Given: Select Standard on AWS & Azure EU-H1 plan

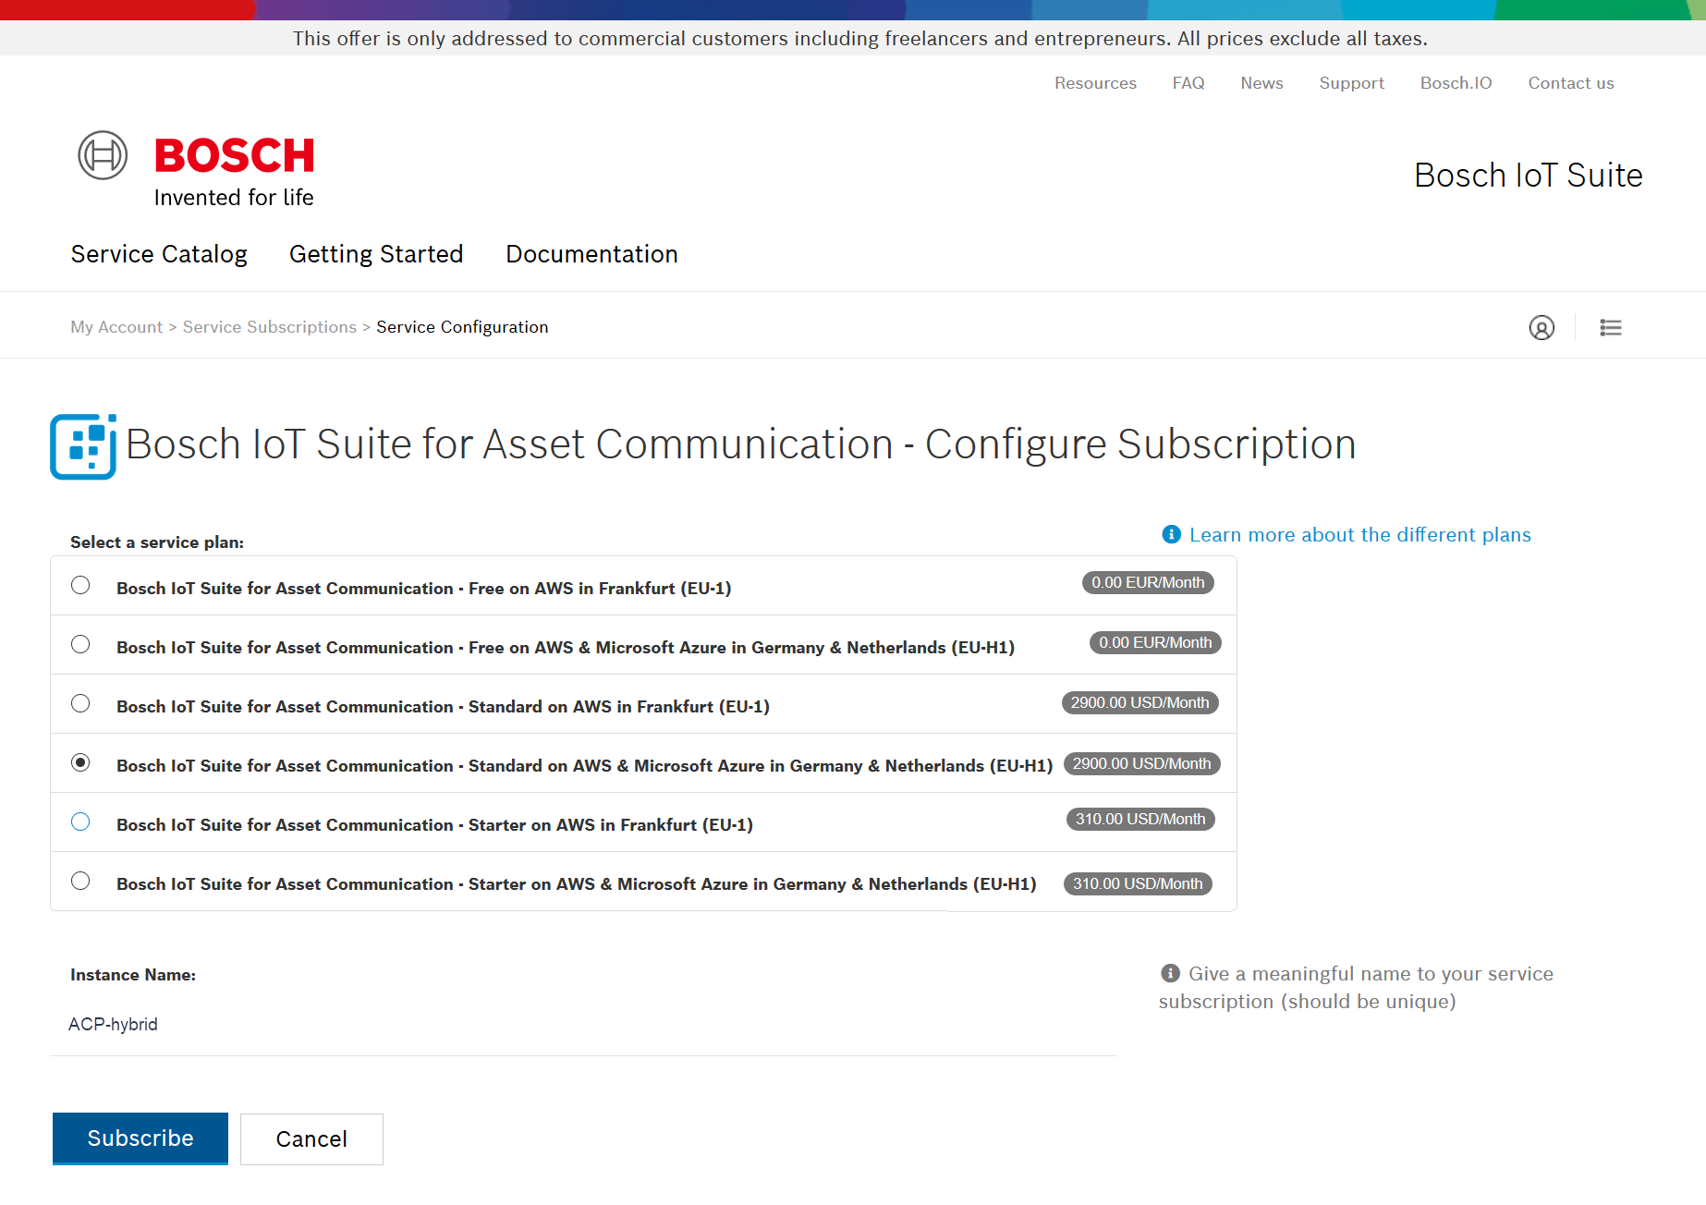Looking at the screenshot, I should (x=80, y=762).
